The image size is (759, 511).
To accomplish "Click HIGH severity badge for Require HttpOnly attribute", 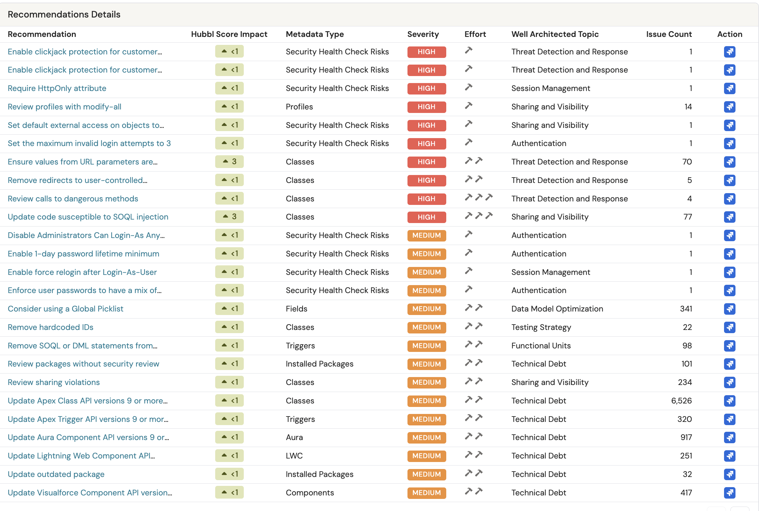I will [426, 88].
